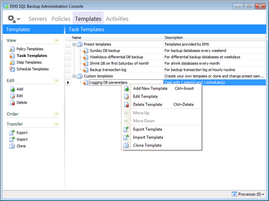Click the Sunday DB backup task icon
This screenshot has height=201, width=269.
click(86, 51)
